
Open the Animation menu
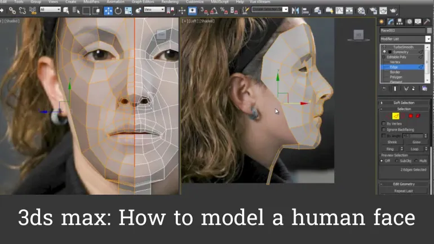pyautogui.click(x=116, y=2)
